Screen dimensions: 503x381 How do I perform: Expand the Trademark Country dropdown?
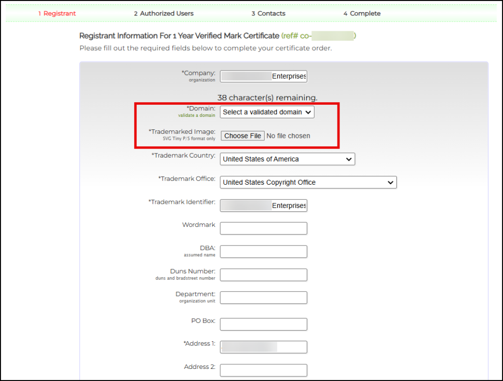287,159
